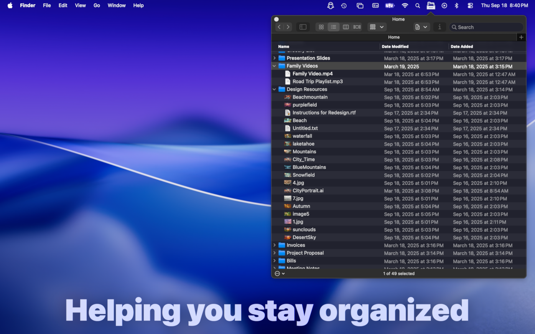
Task: Collapse the Design Resources folder
Action: click(x=274, y=89)
